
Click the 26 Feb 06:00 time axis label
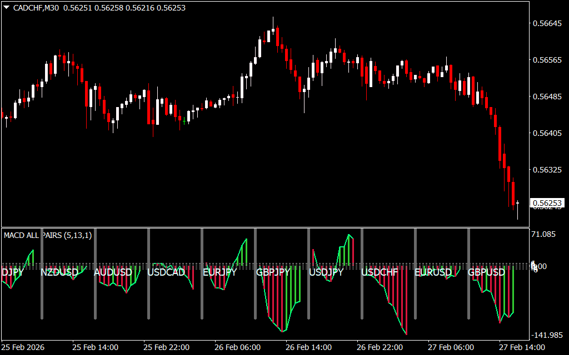[238, 347]
